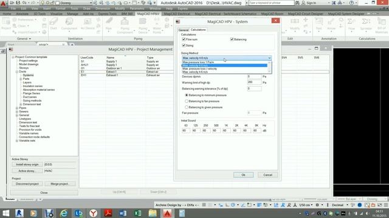Click the Windows Start button
Screen dimensions: 389x218
click(x=5, y=213)
